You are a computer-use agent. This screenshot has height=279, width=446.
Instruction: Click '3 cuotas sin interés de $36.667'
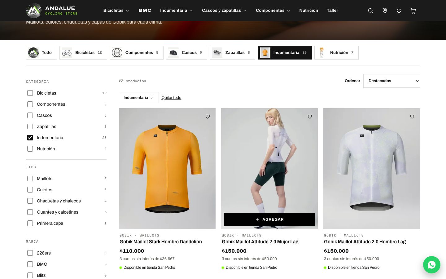coord(147,259)
